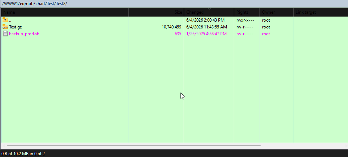This screenshot has width=348, height=157.
Task: Toggle the sort arrow above Changed
Action: pyautogui.click(x=209, y=9)
